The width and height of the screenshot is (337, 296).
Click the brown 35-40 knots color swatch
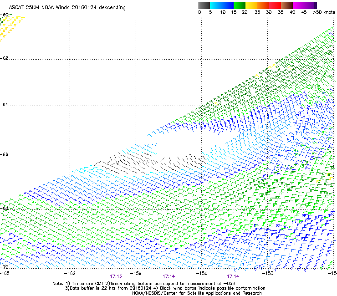coord(287,5)
